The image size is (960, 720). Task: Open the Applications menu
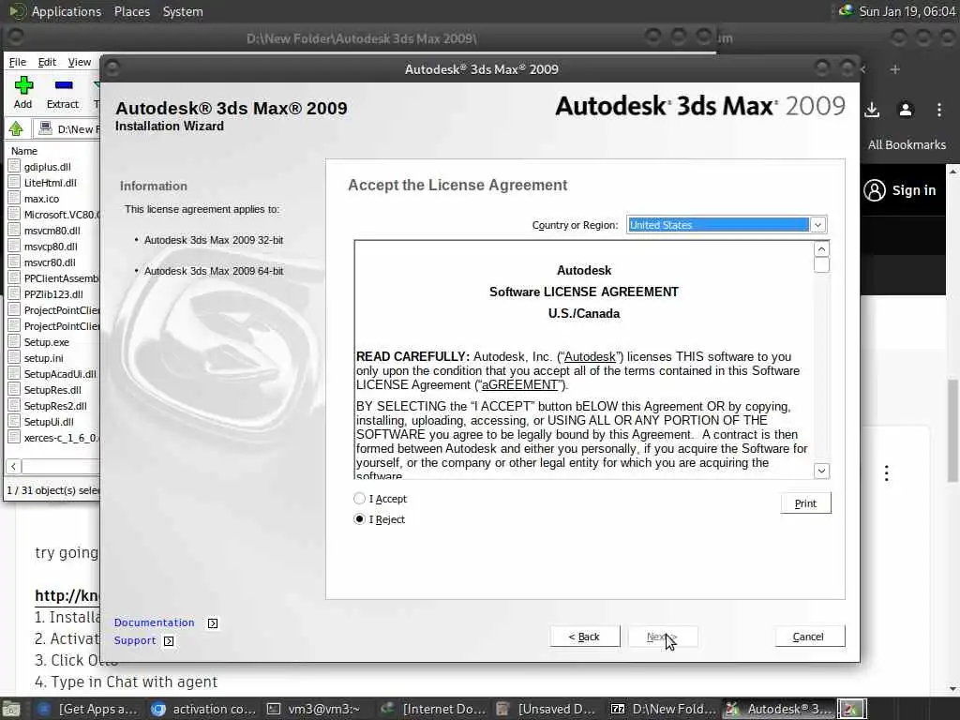[67, 11]
